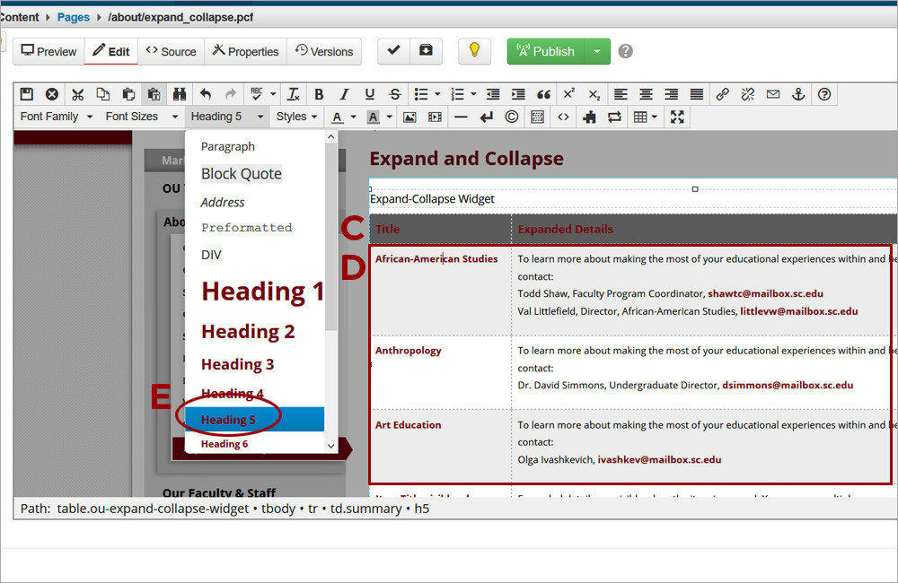Click the Pages breadcrumb link
Viewport: 898px width, 583px height.
73,17
